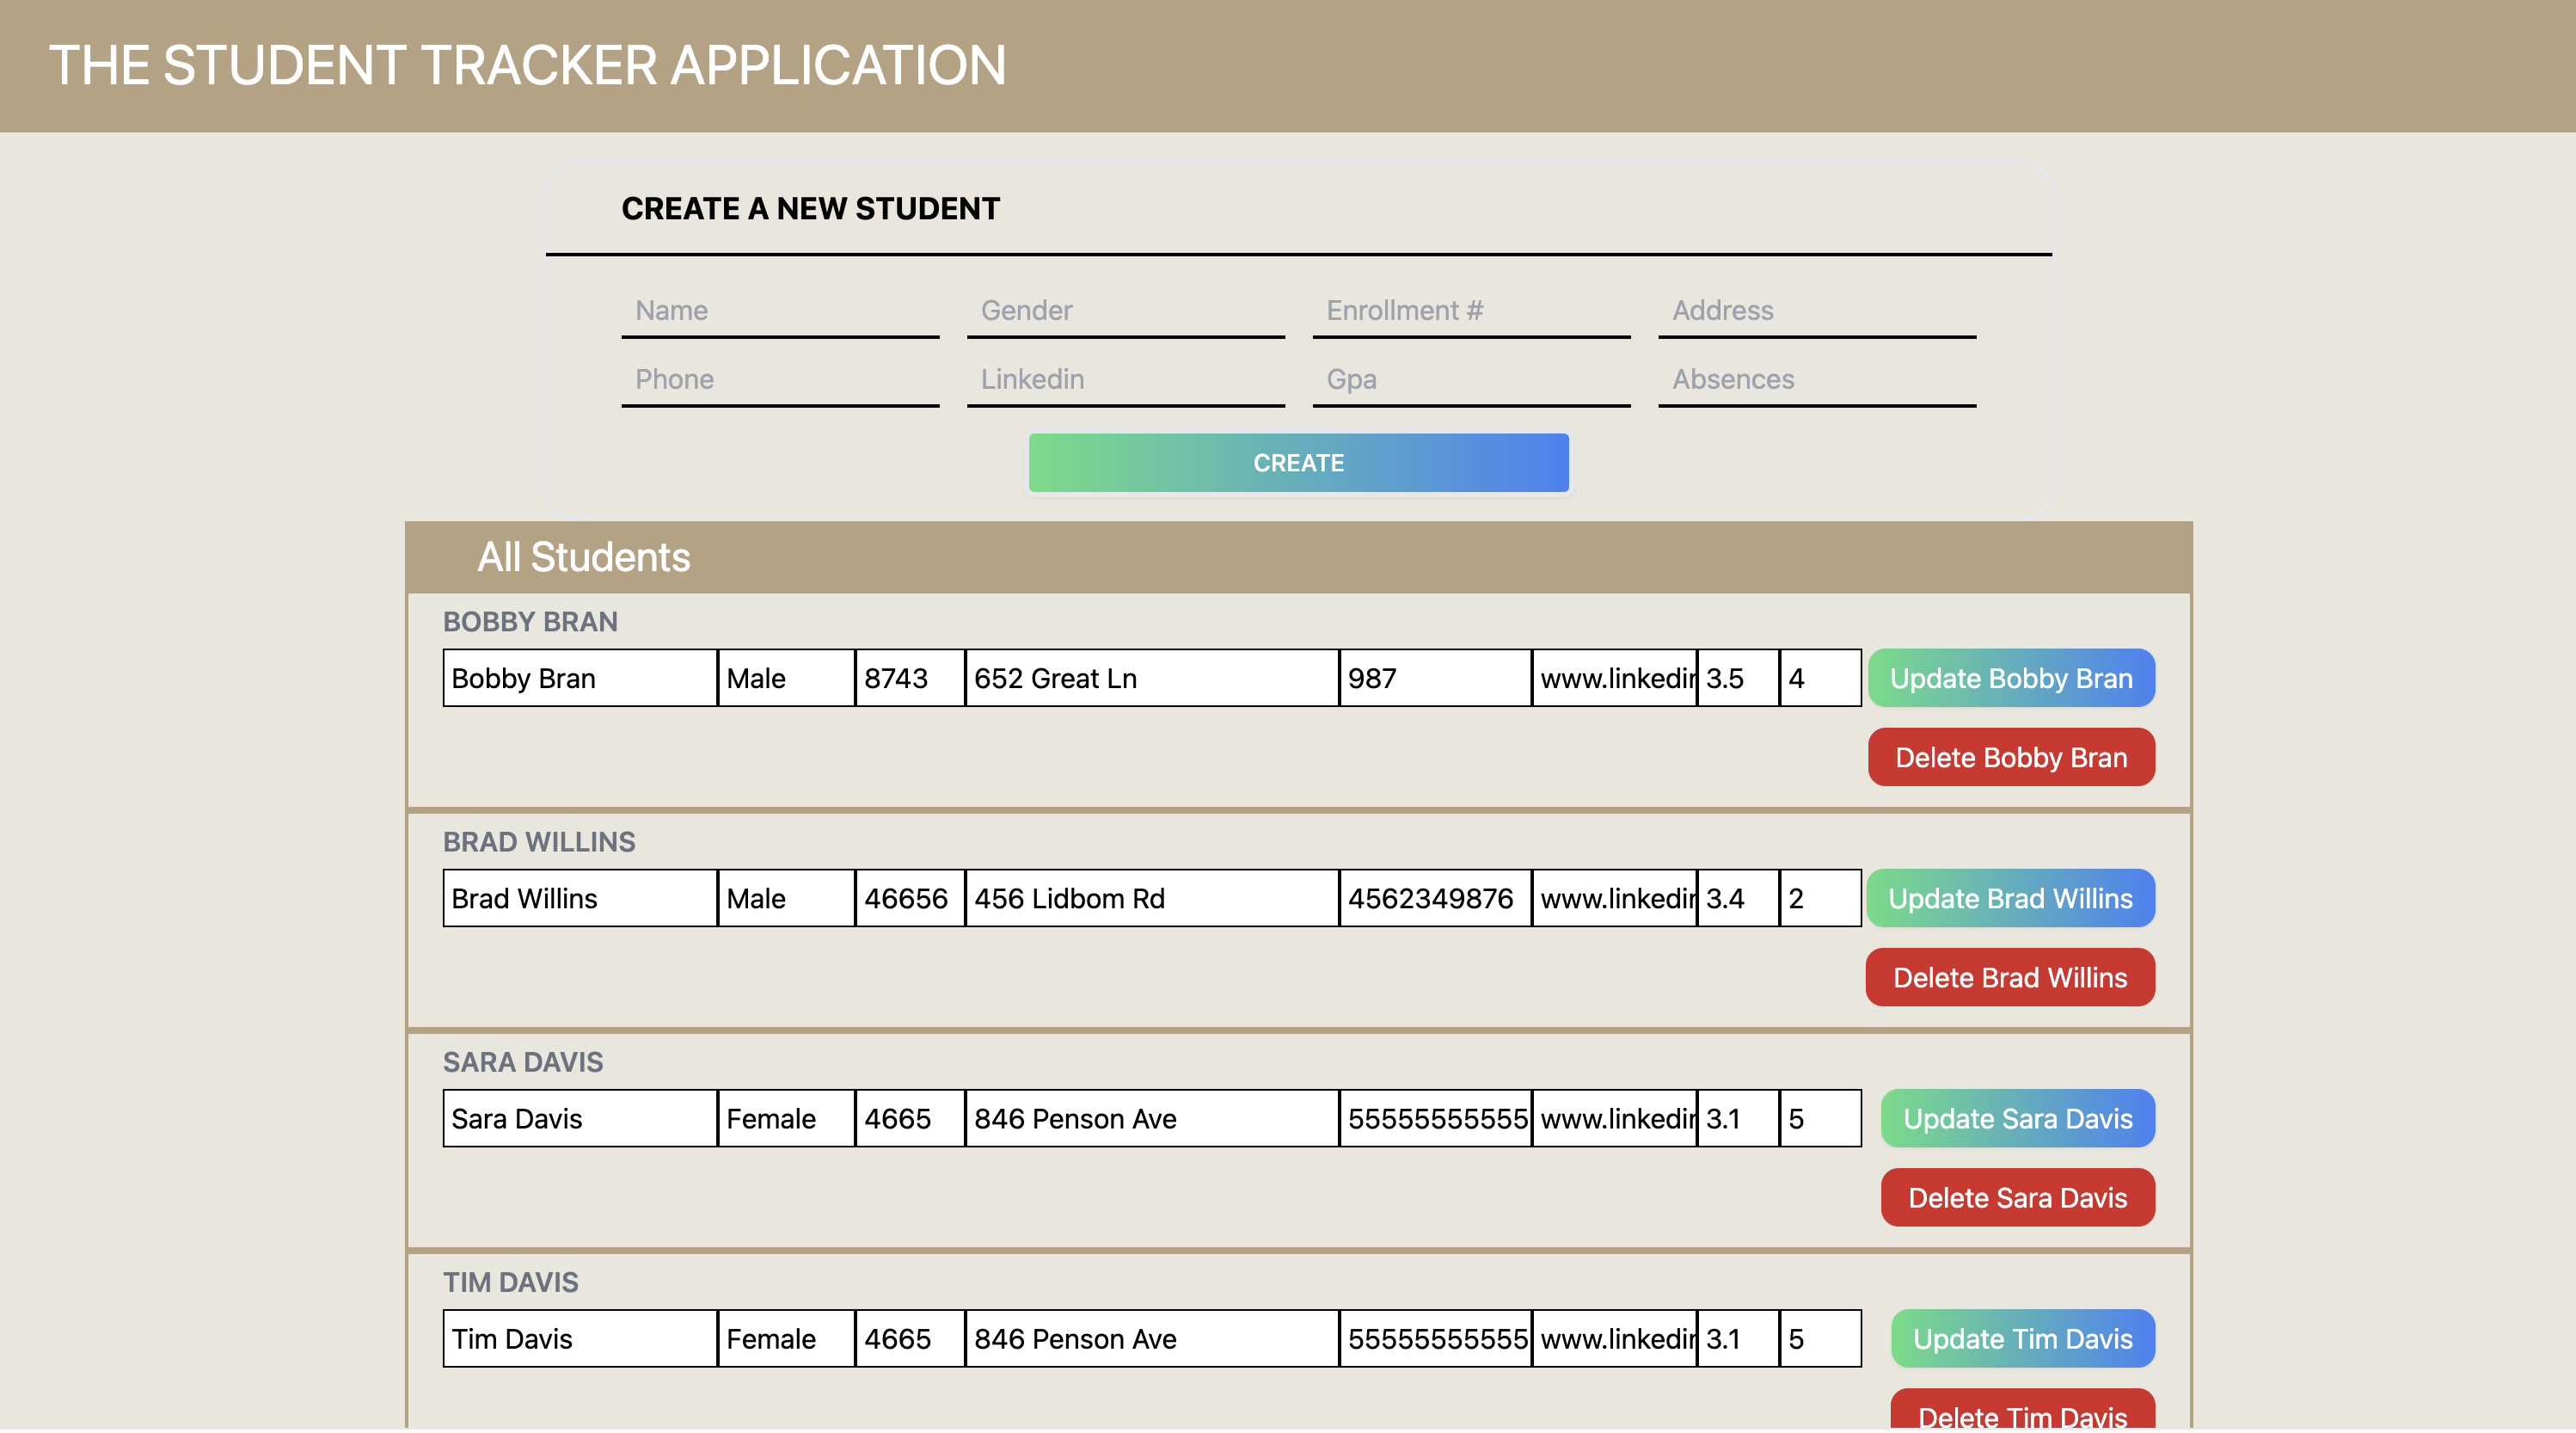
Task: Click Delete Brad Willins button
Action: (x=2010, y=978)
